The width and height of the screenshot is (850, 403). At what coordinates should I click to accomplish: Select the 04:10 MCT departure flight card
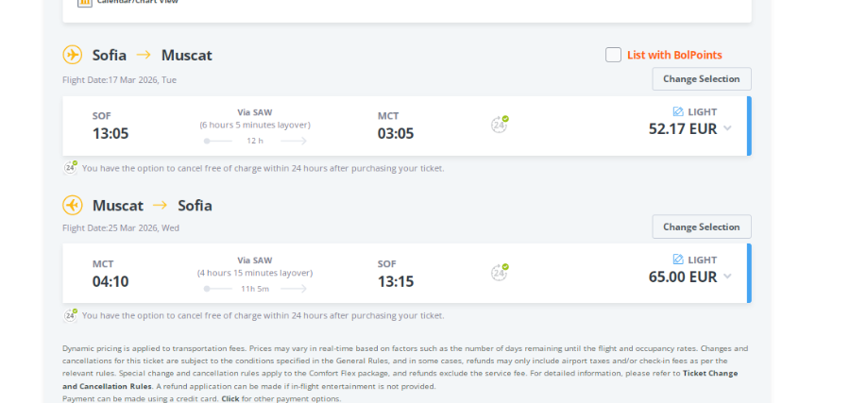pos(406,273)
